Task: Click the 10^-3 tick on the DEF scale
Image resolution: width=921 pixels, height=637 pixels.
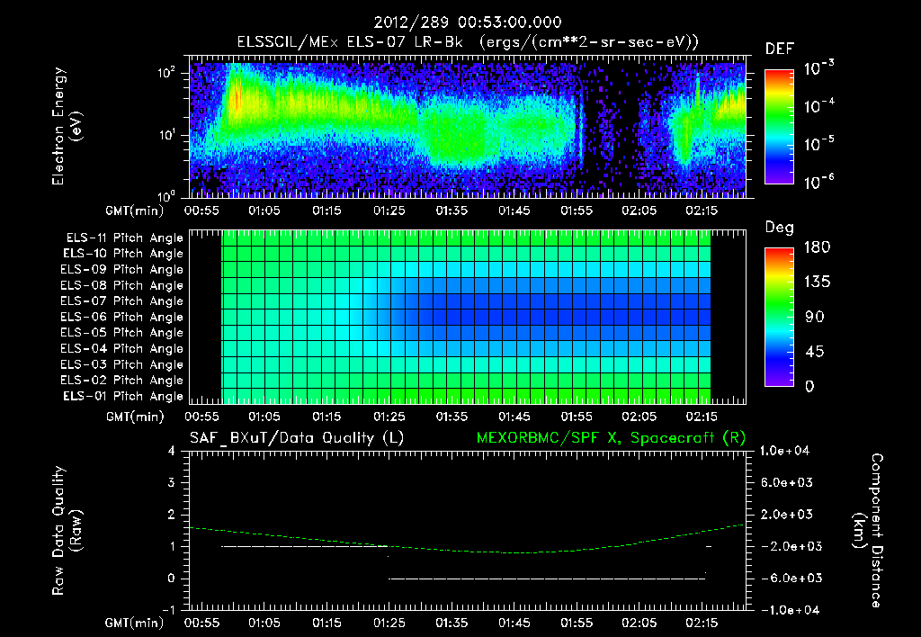Action: pos(819,67)
